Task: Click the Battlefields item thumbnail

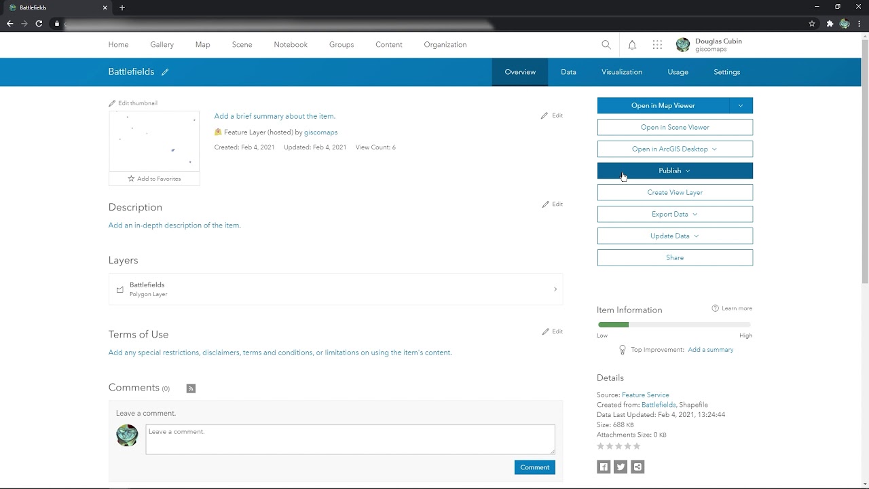Action: (x=154, y=141)
